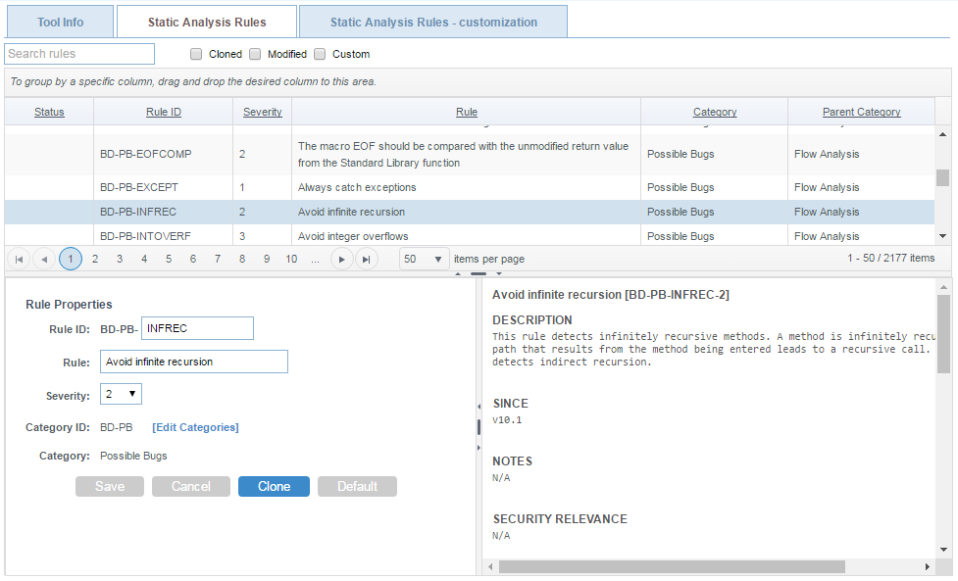Focus the Search rules field

coord(79,54)
